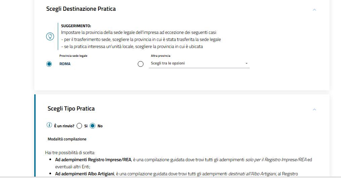Click the "SUGGERIMENTO:" title text
This screenshot has height=178, width=341.
(x=76, y=26)
